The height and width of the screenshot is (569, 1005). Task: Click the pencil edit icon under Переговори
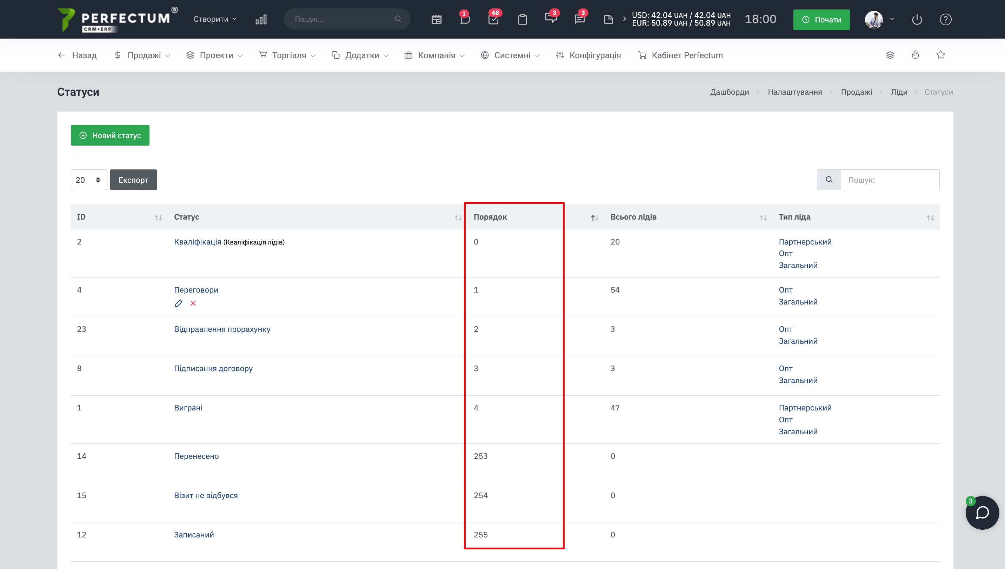point(178,303)
